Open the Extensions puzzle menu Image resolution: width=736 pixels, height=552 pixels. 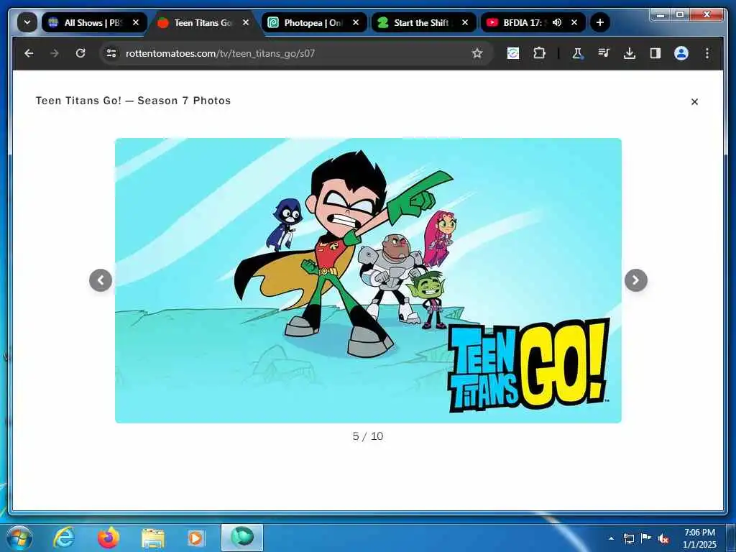tap(539, 53)
